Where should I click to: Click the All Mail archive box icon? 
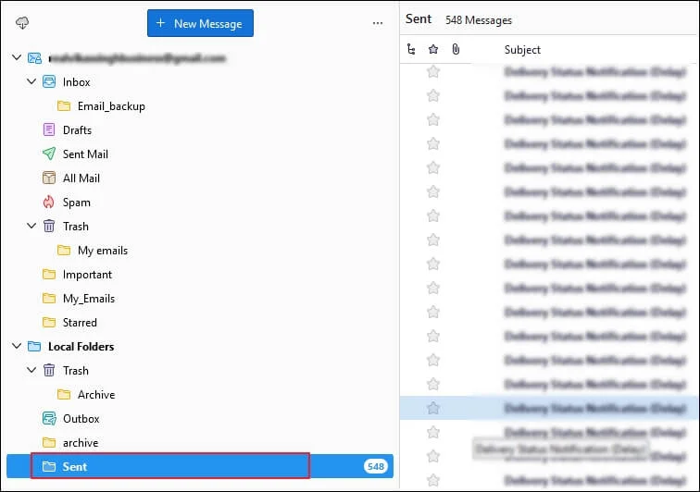[49, 178]
